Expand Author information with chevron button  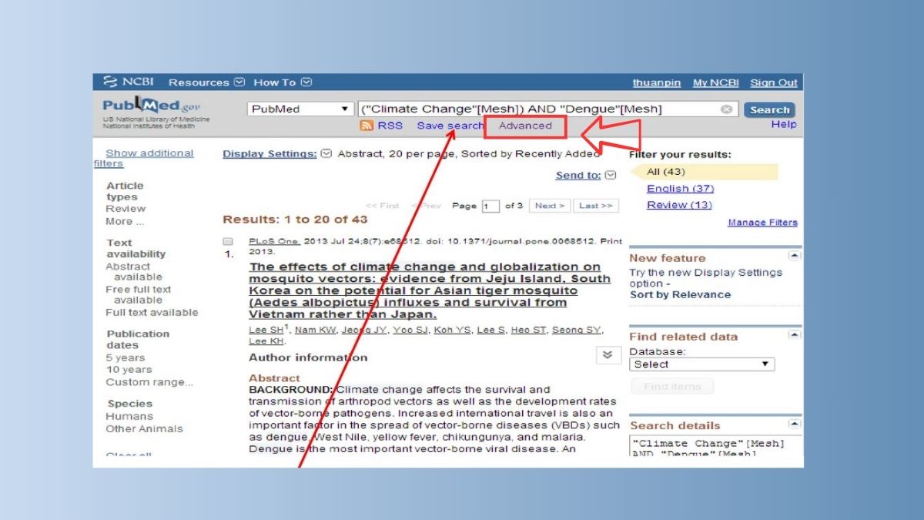pos(608,354)
